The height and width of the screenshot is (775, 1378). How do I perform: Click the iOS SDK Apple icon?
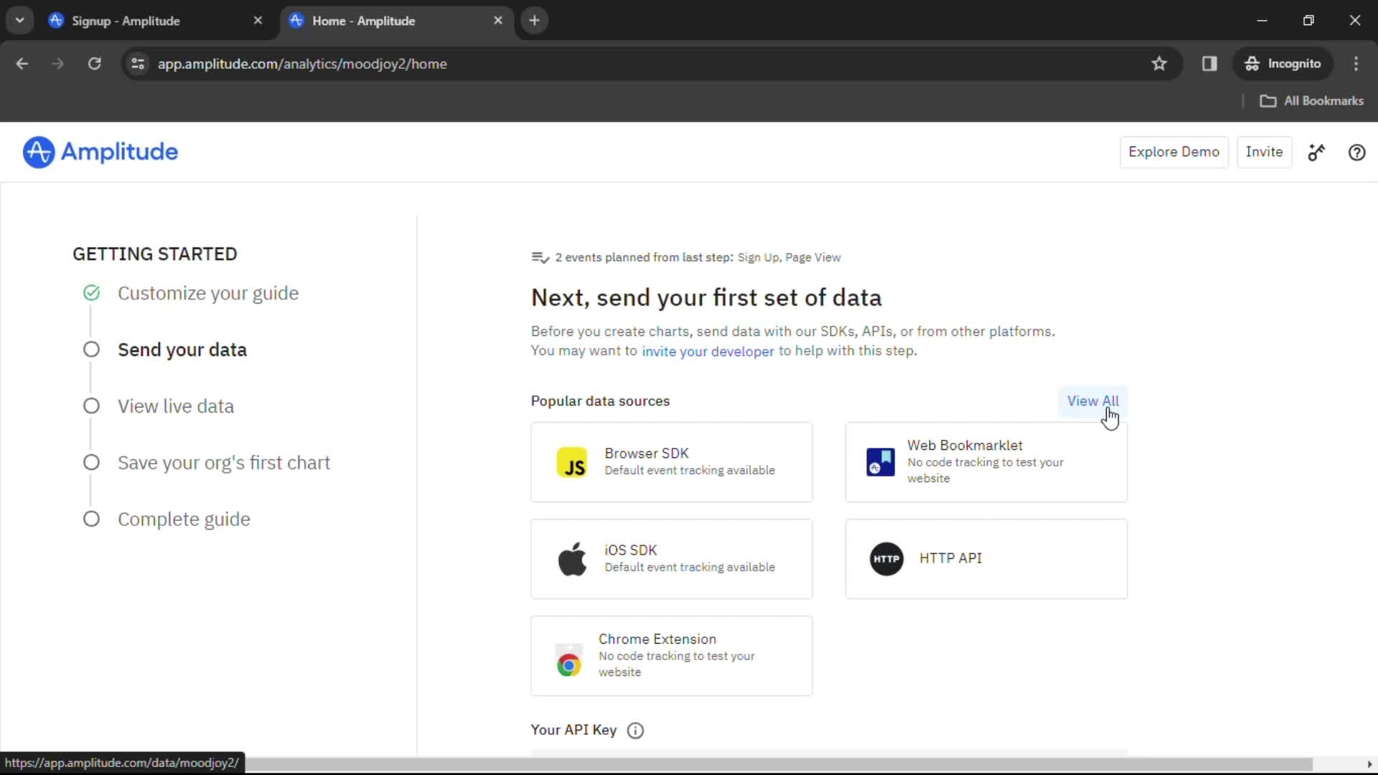pyautogui.click(x=572, y=559)
